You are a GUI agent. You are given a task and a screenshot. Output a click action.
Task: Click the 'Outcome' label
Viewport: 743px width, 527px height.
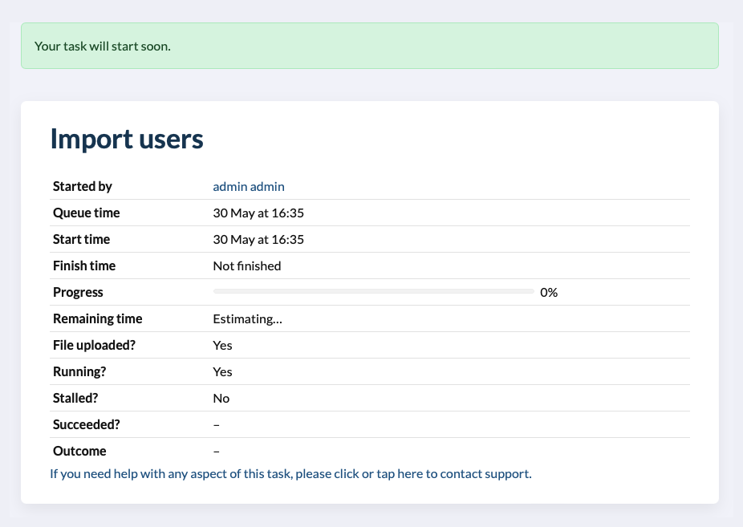[x=79, y=452]
